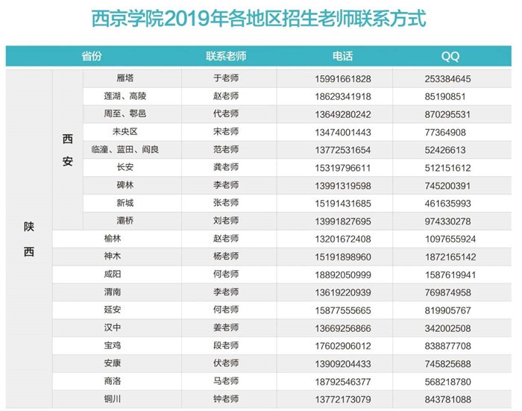Click phone number 18892050999 for 咸阳
The height and width of the screenshot is (411, 522).
click(x=343, y=274)
